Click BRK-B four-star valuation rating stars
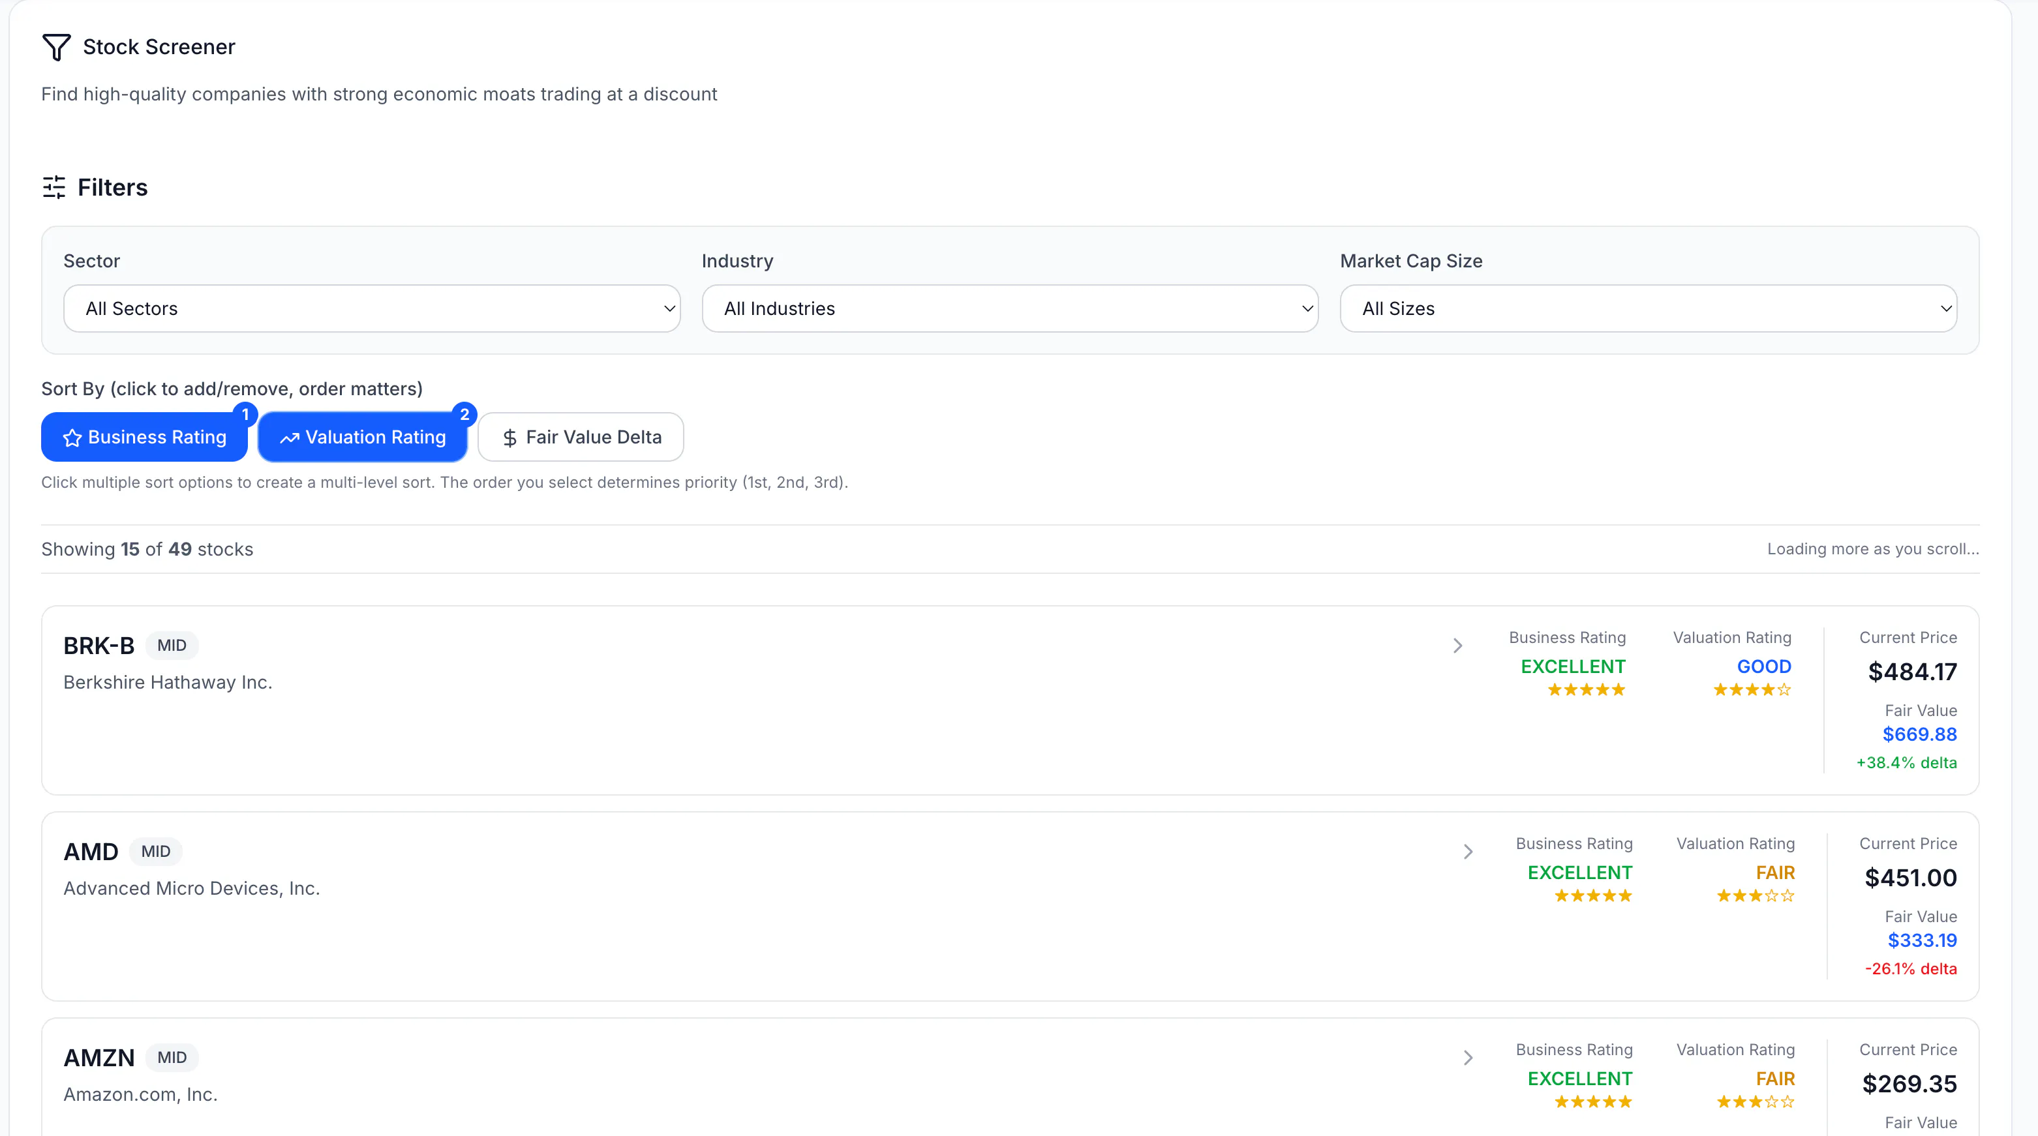Image resolution: width=2038 pixels, height=1136 pixels. coord(1752,690)
